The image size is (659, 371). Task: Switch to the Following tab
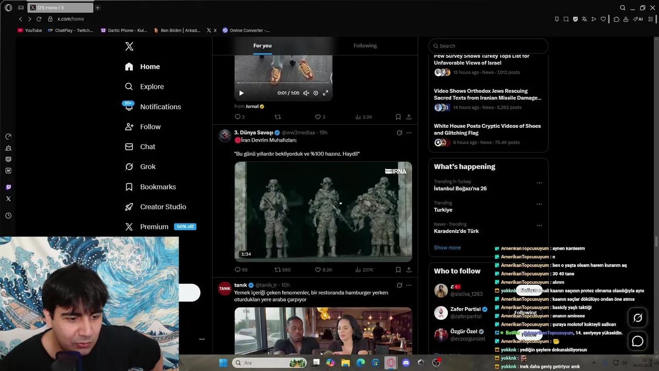pyautogui.click(x=365, y=46)
